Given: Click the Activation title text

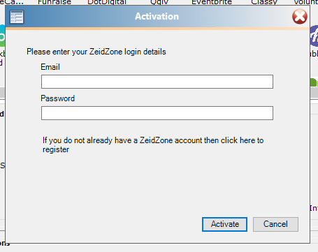Looking at the screenshot, I should pyautogui.click(x=157, y=17).
